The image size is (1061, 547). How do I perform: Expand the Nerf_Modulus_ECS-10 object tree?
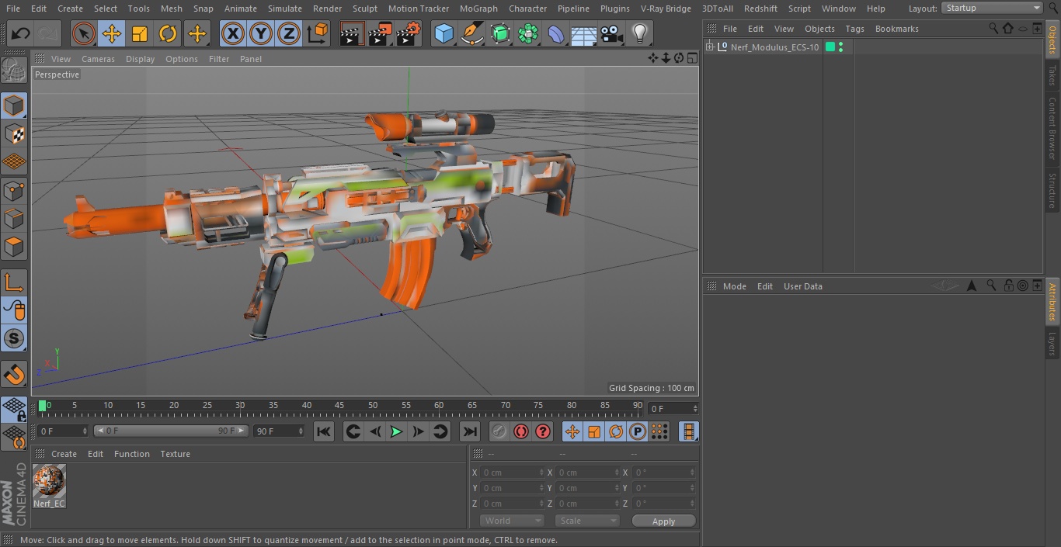pos(709,47)
